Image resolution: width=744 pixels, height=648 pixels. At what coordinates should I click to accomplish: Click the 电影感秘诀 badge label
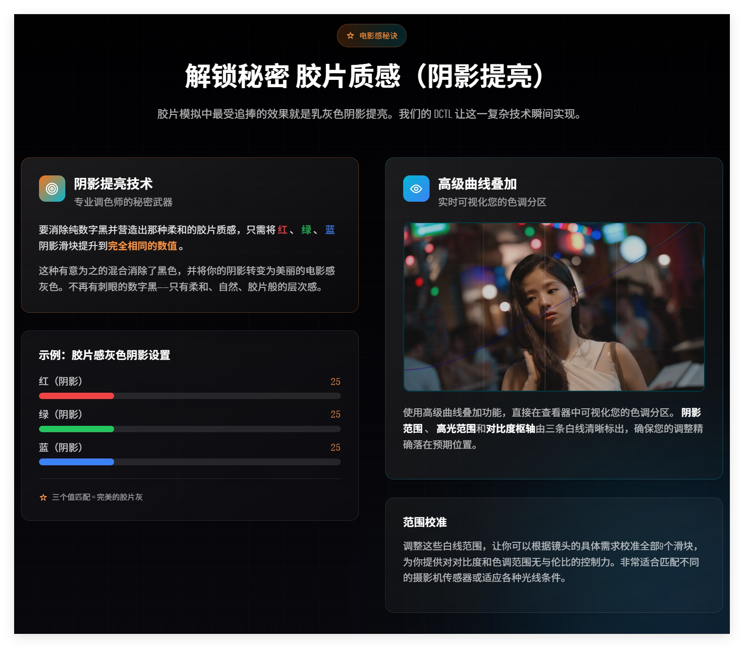[x=378, y=36]
